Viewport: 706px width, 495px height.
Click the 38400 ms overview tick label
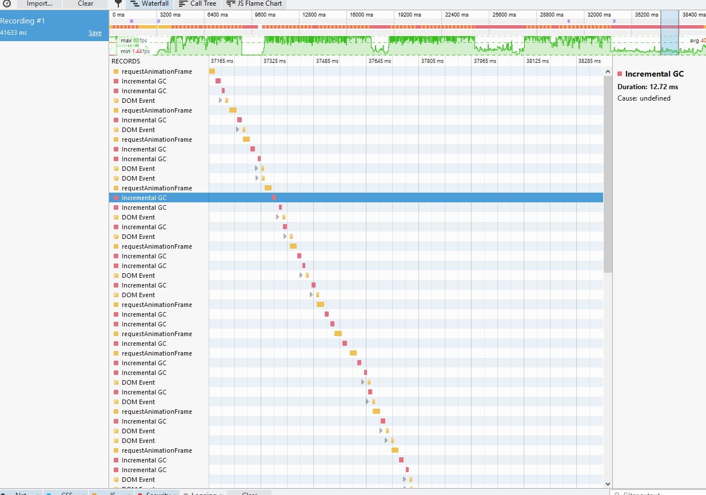click(693, 14)
